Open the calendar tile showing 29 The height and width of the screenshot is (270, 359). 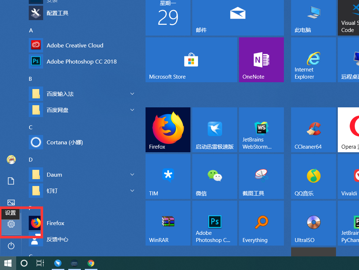coord(168,18)
